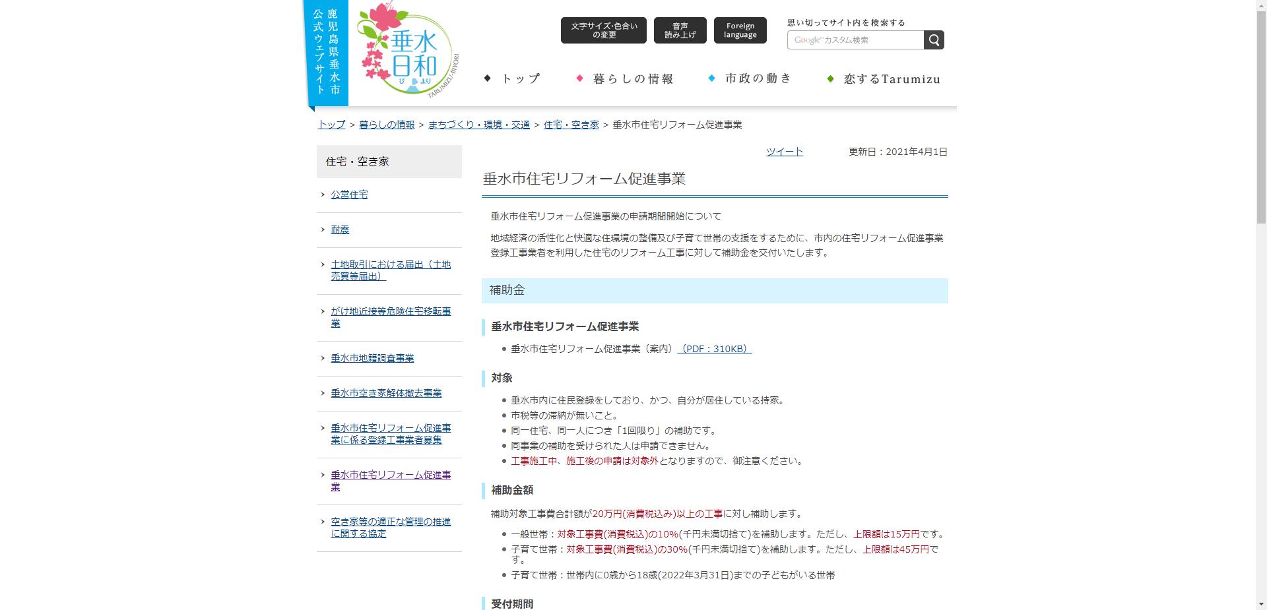The height and width of the screenshot is (610, 1267).
Task: Expand the 耐震 sidebar item
Action: (339, 229)
